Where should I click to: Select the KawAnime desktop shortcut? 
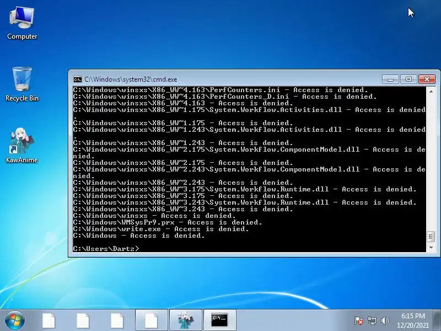pos(22,145)
